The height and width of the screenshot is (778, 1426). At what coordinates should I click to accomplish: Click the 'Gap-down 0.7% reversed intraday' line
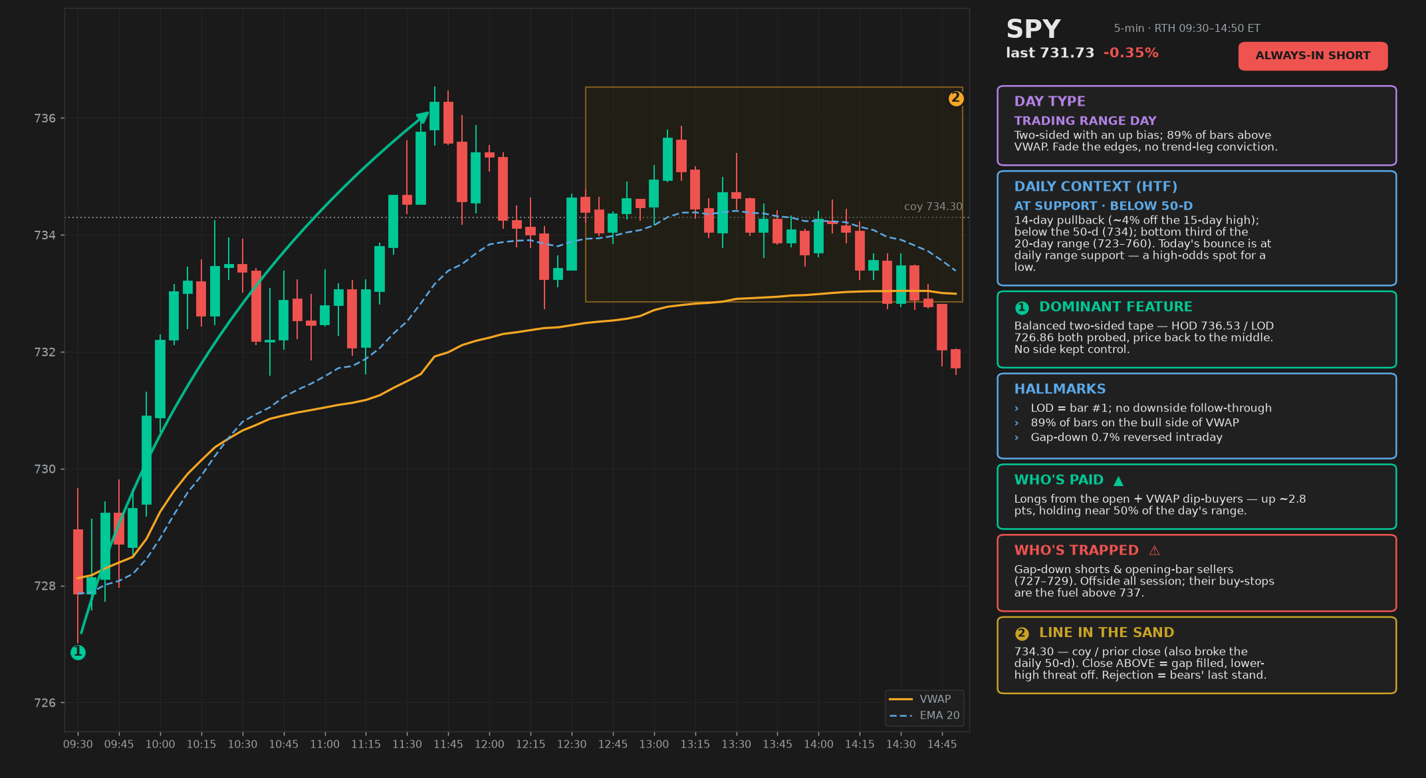tap(1126, 438)
